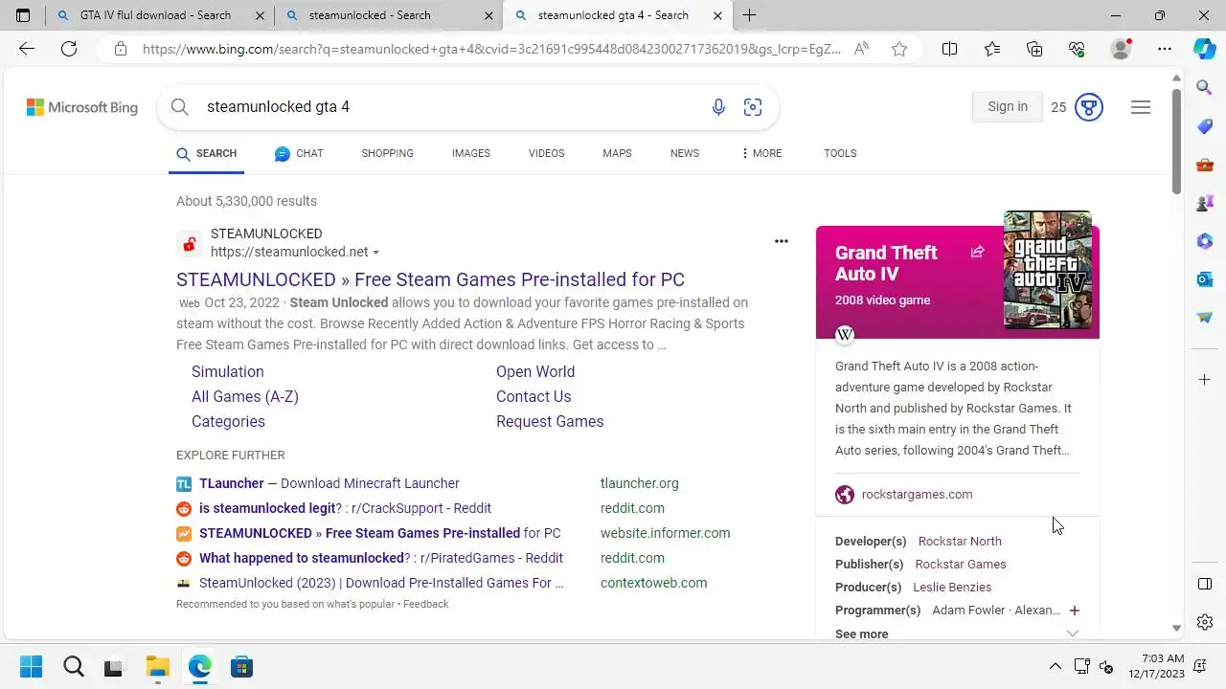Open the profile avatar icon
This screenshot has height=689, width=1226.
click(x=1121, y=49)
